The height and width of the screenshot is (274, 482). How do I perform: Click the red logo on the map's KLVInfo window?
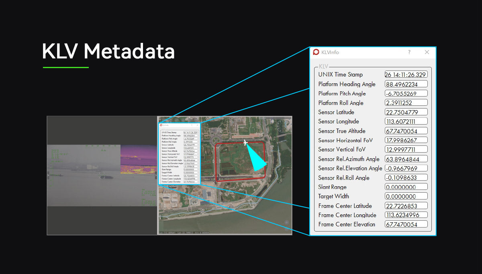161,125
